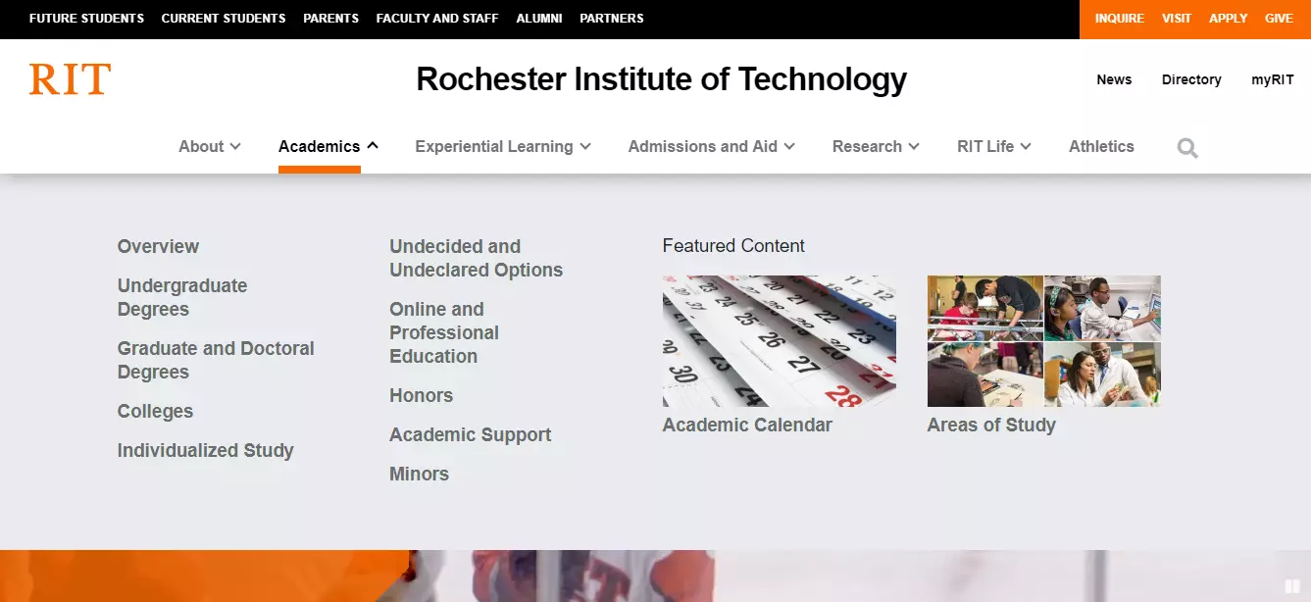Open Undergraduate Degrees link
The height and width of the screenshot is (602, 1311).
[182, 297]
